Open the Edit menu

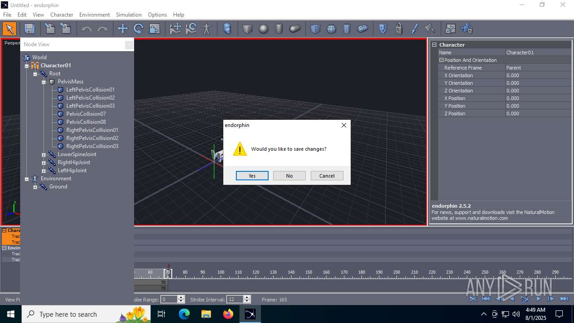point(22,15)
